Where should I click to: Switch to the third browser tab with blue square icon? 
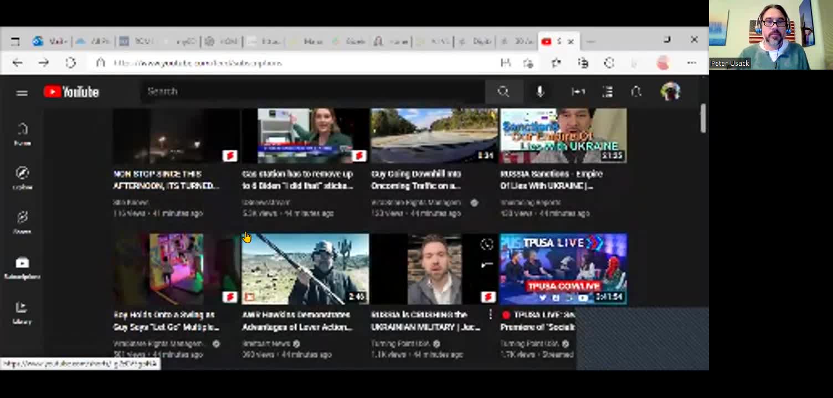pyautogui.click(x=137, y=41)
